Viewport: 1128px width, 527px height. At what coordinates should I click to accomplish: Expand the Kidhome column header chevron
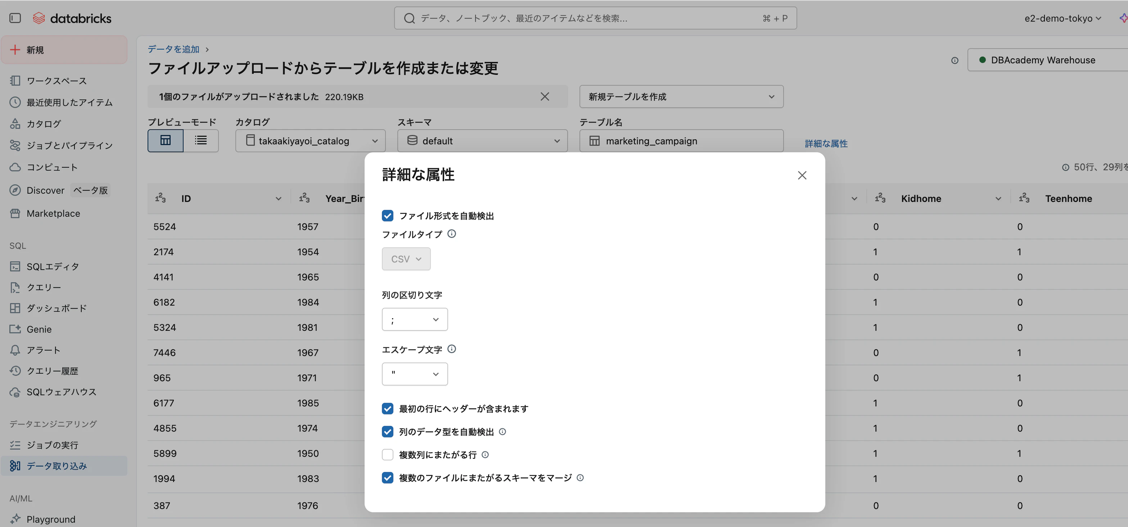coord(998,199)
